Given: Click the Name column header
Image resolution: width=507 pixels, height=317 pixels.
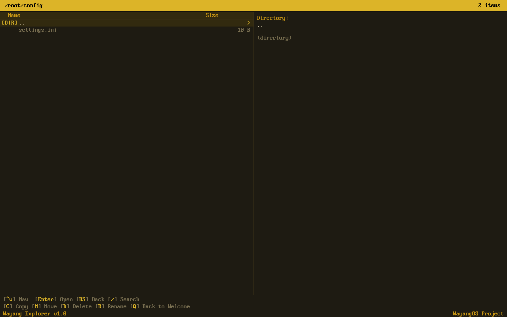Looking at the screenshot, I should pyautogui.click(x=14, y=15).
